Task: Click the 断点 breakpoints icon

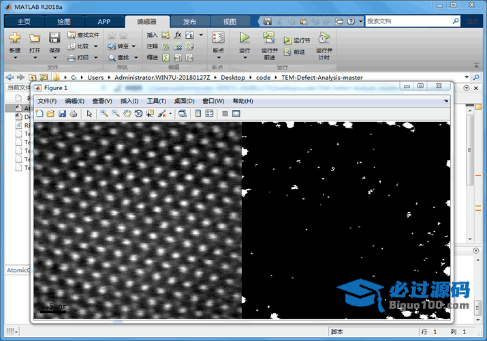Action: point(219,38)
